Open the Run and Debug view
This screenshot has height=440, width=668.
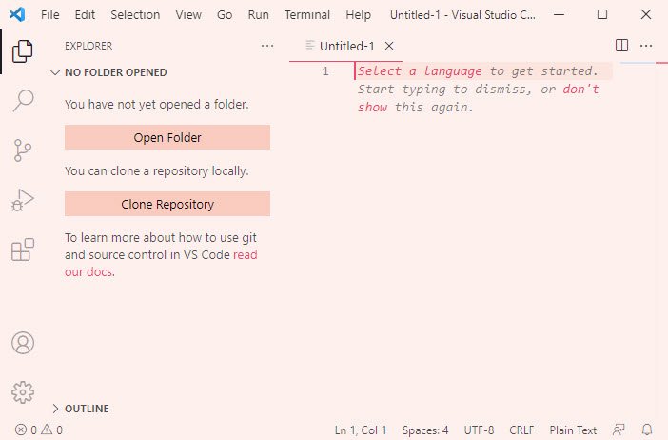(23, 200)
